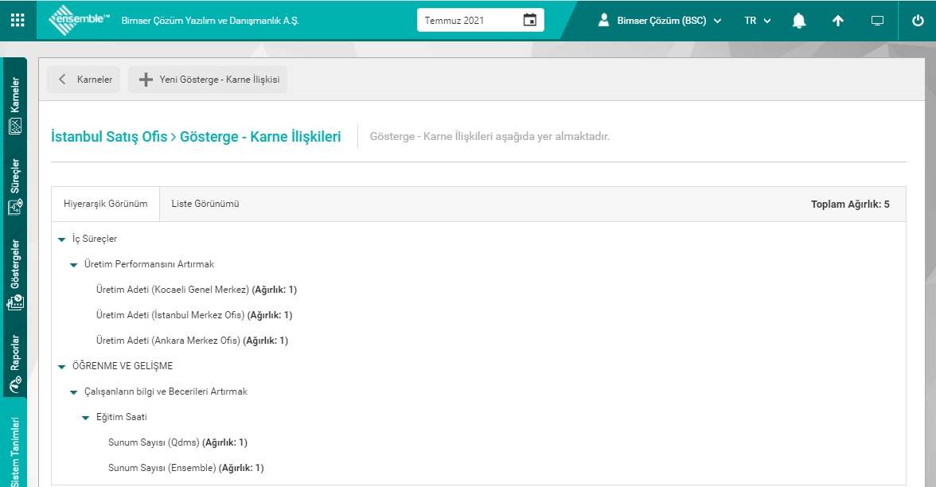Switch to Liste Görünümü tab
The height and width of the screenshot is (487, 936).
coord(205,204)
